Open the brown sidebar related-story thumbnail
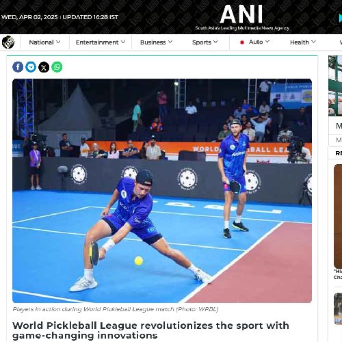342x342 pixels. point(338,216)
